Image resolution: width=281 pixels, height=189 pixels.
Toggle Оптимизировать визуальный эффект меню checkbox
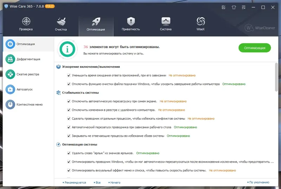(68, 170)
